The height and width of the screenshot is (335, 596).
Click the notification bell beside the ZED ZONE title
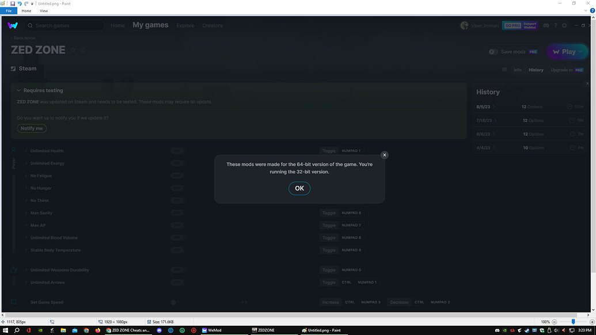coord(83,51)
